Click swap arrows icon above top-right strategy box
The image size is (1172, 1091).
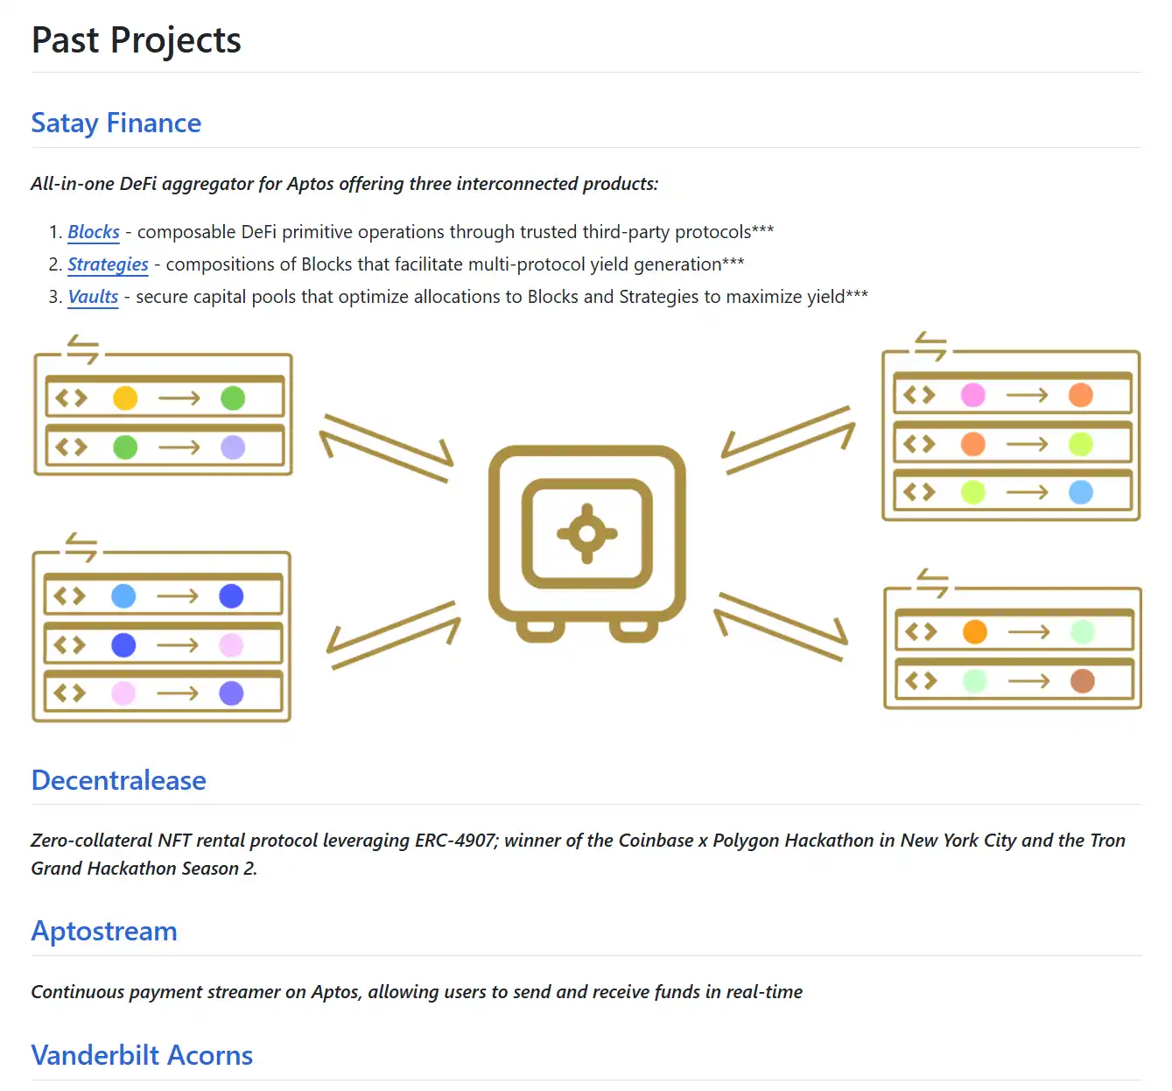point(930,347)
